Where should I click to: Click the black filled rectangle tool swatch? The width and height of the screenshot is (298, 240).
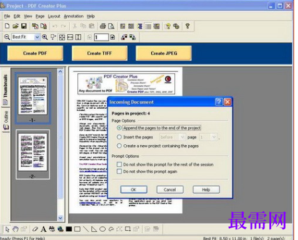coord(69,229)
